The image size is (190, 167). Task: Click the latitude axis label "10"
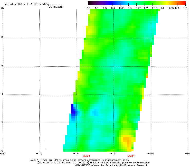(2, 8)
